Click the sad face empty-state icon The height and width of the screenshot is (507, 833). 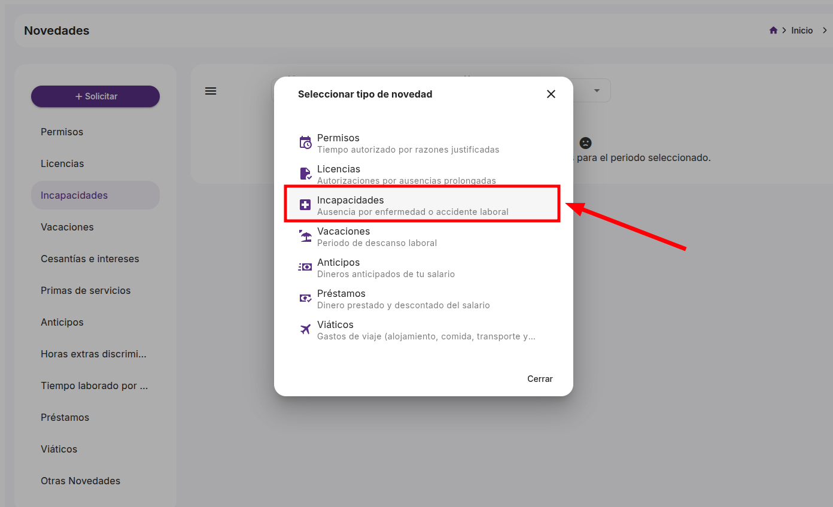point(585,143)
